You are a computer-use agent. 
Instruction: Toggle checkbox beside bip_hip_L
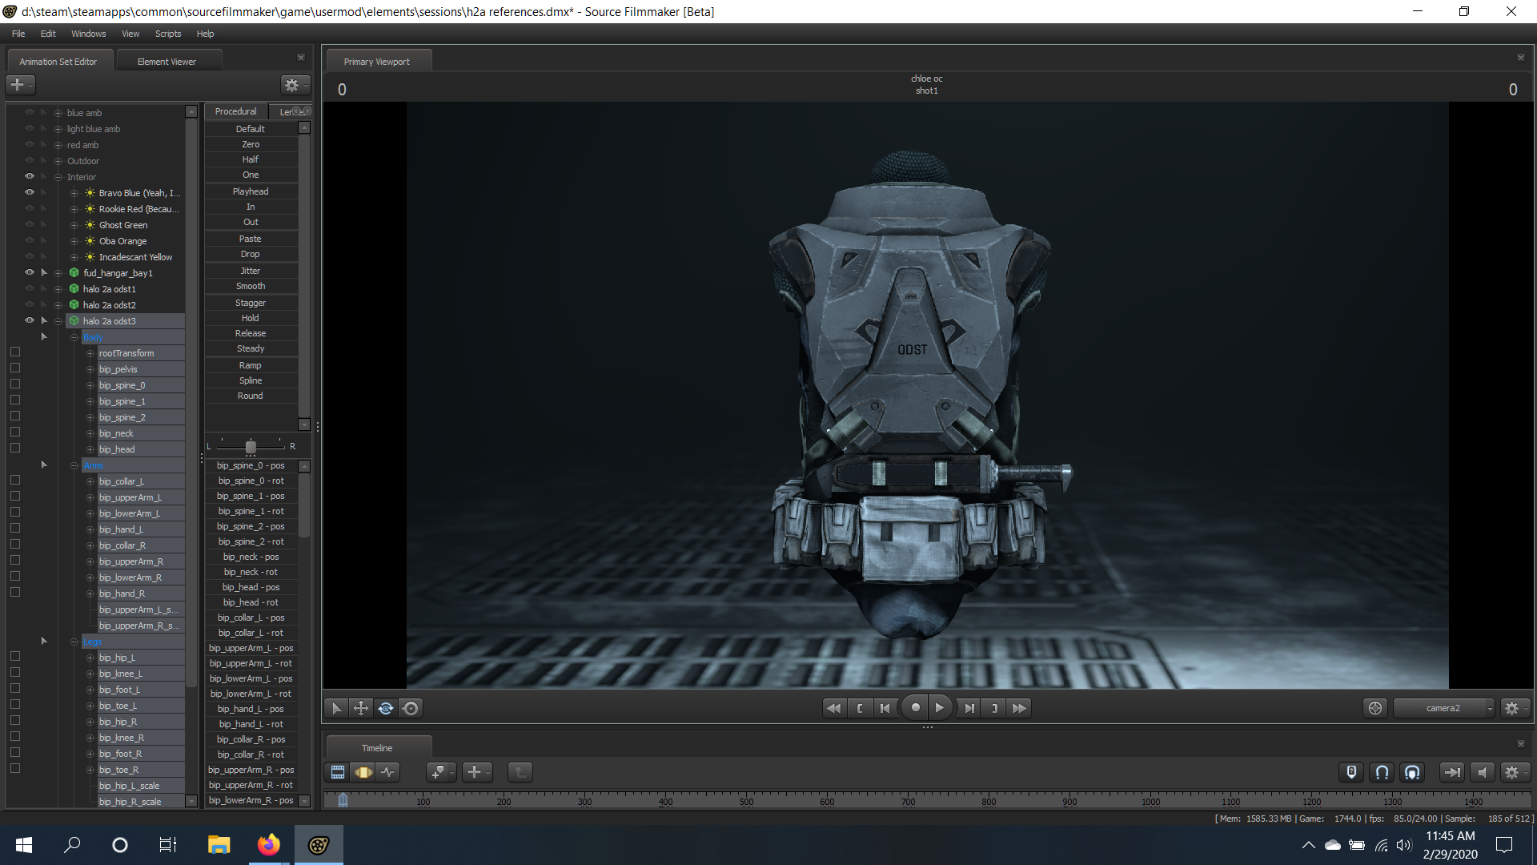pyautogui.click(x=15, y=657)
